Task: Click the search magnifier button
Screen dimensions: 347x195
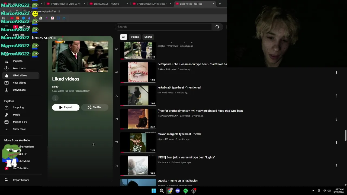Action: (x=217, y=27)
